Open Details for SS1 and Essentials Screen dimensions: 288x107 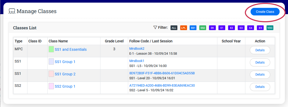point(260,50)
